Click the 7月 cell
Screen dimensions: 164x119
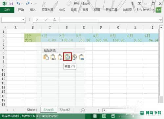tap(152, 36)
